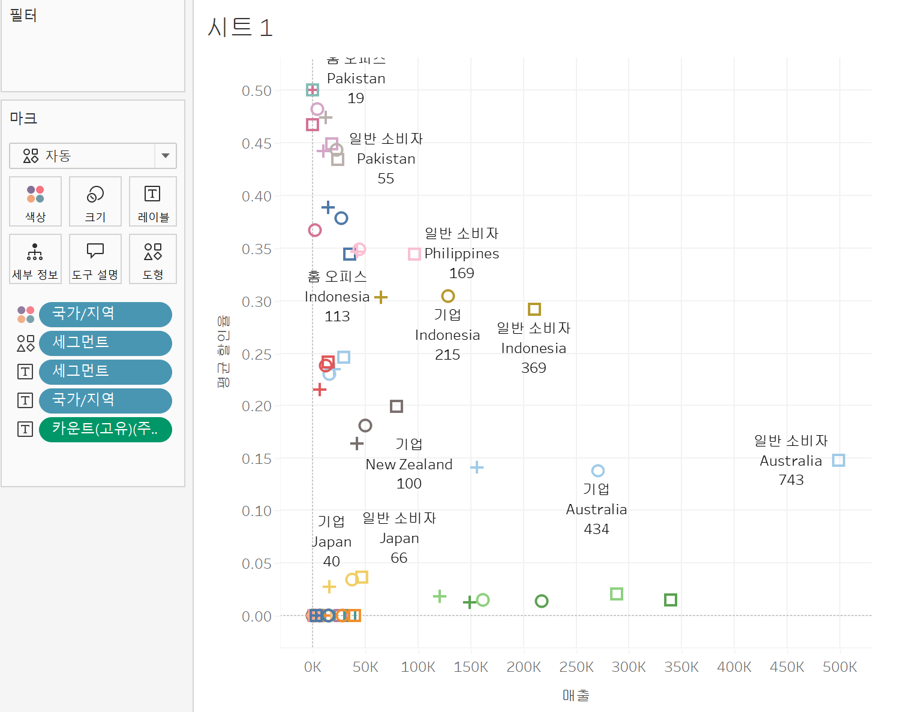Screen dimensions: 910x712
Task: Click the 'Philippines' mark label
Action: tap(462, 254)
